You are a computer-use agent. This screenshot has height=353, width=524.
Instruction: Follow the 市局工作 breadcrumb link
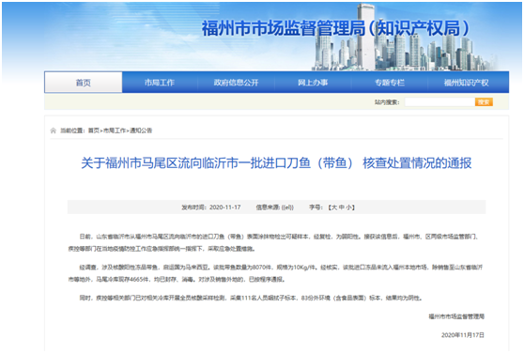point(115,130)
